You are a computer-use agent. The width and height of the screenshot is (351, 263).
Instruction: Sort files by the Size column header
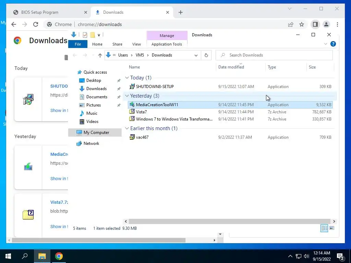click(312, 67)
